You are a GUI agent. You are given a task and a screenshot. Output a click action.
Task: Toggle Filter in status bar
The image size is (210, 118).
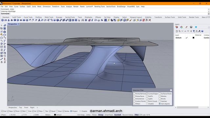136,115
